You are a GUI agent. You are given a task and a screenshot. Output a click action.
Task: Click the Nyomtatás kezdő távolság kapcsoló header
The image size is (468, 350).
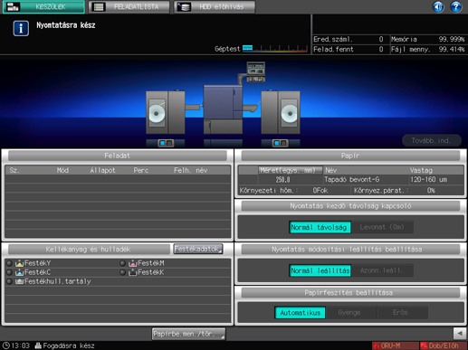click(x=350, y=206)
